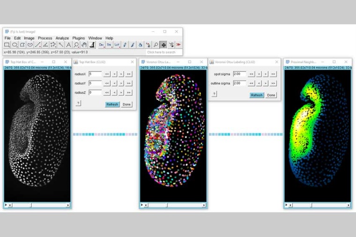
Task: Click Refresh in Top Hat Box dialog
Action: coord(112,104)
